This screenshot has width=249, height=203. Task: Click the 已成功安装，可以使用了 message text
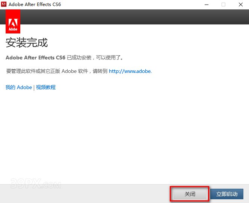tap(95, 58)
